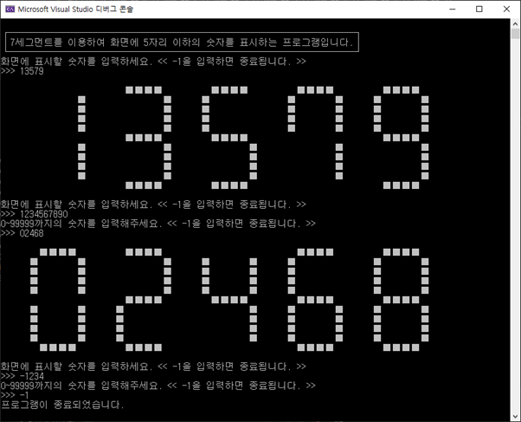Image resolution: width=521 pixels, height=422 pixels.
Task: Click the input line '>>> -1234'
Action: click(x=22, y=376)
